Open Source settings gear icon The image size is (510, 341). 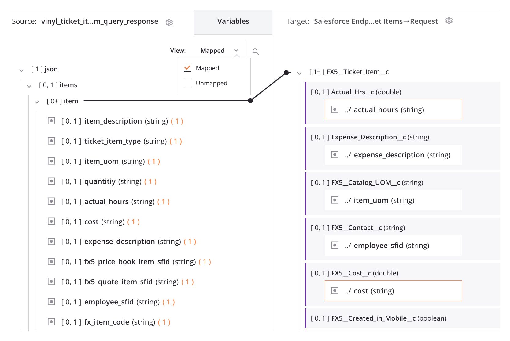click(169, 22)
